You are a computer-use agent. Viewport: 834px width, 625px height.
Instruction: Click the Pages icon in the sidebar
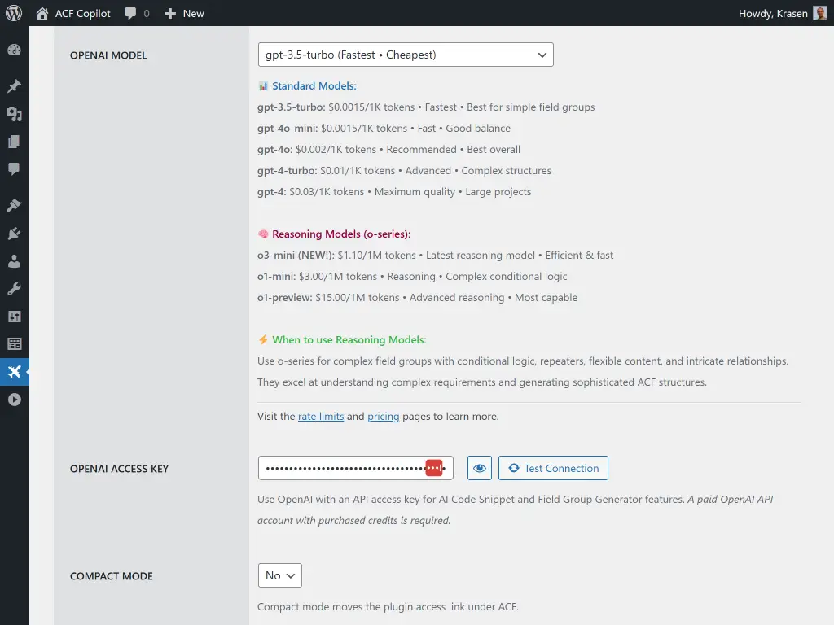(x=15, y=142)
